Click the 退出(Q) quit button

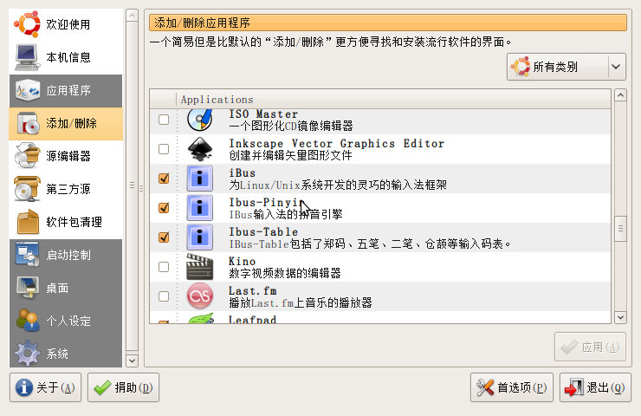(x=595, y=387)
